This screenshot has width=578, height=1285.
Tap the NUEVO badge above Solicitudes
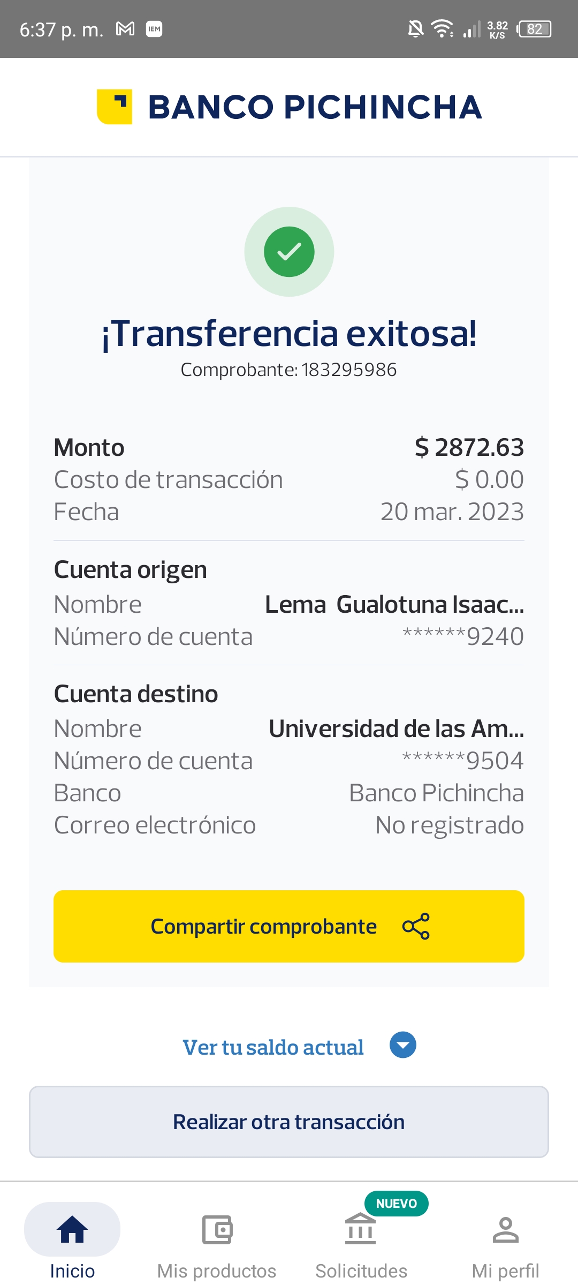tap(396, 1204)
